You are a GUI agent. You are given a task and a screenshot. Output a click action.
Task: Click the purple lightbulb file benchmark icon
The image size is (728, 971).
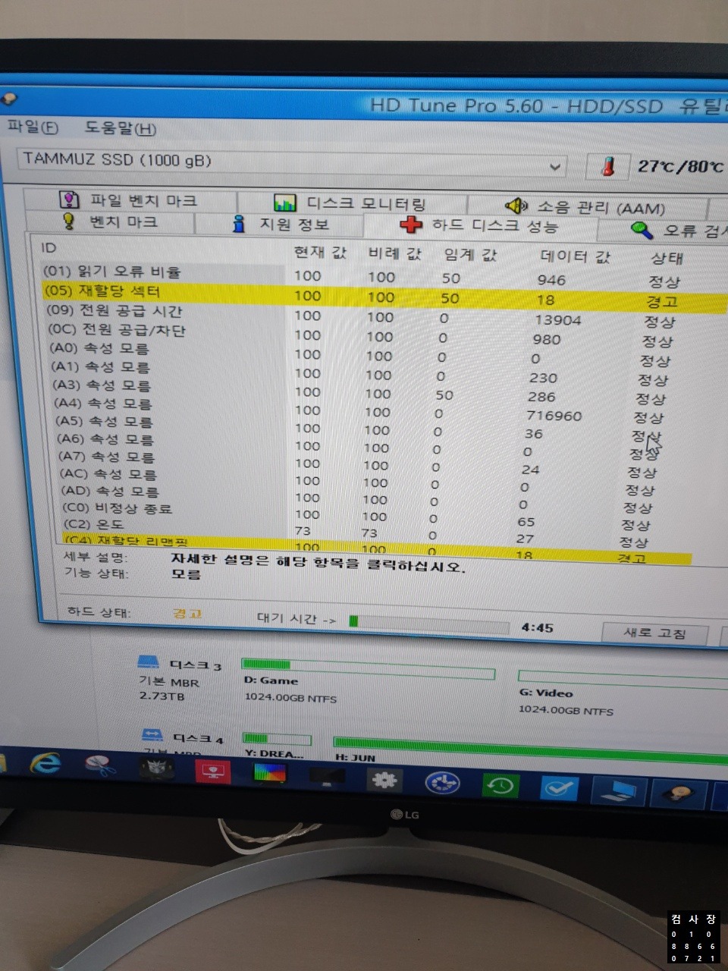point(70,200)
